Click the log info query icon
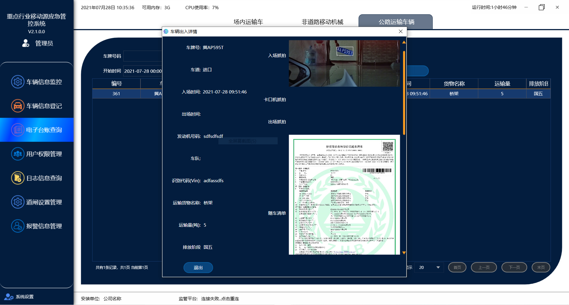 (17, 178)
